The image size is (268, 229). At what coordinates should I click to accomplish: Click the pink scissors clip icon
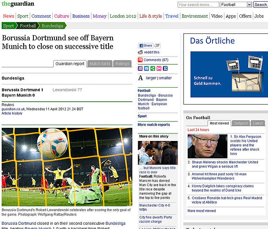pos(159,69)
